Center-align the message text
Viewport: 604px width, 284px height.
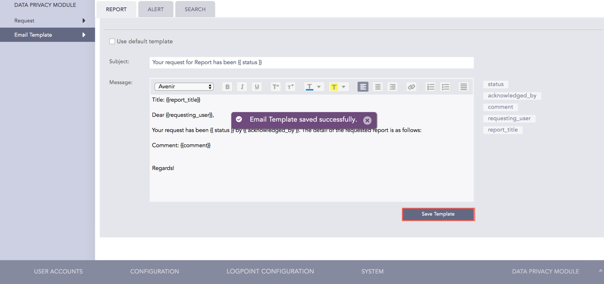pos(377,86)
